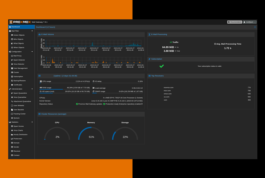This screenshot has height=178, width=265.
Task: Click the What Objects cube icon
Action: coord(12,43)
